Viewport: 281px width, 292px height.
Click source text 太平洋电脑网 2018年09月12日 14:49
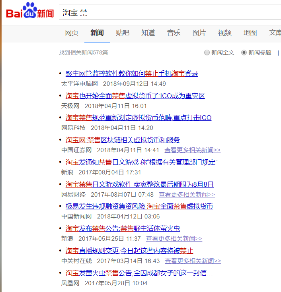(113, 84)
